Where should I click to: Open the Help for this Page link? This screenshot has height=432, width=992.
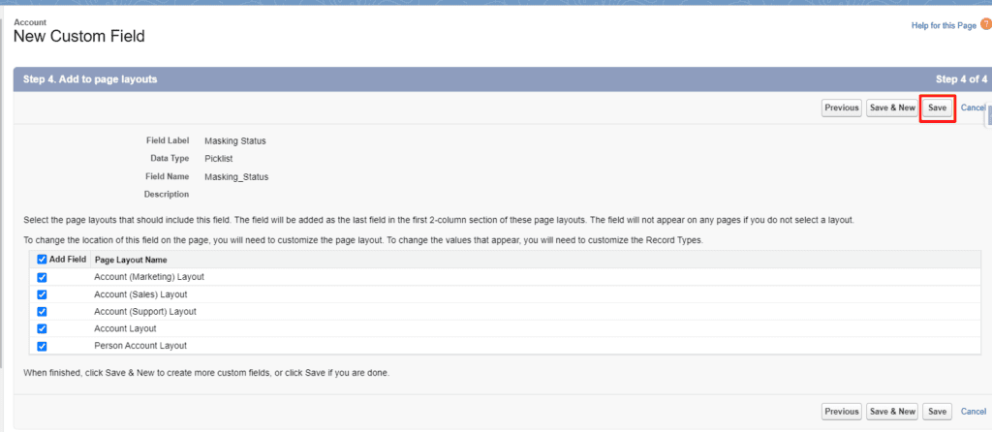coord(944,25)
